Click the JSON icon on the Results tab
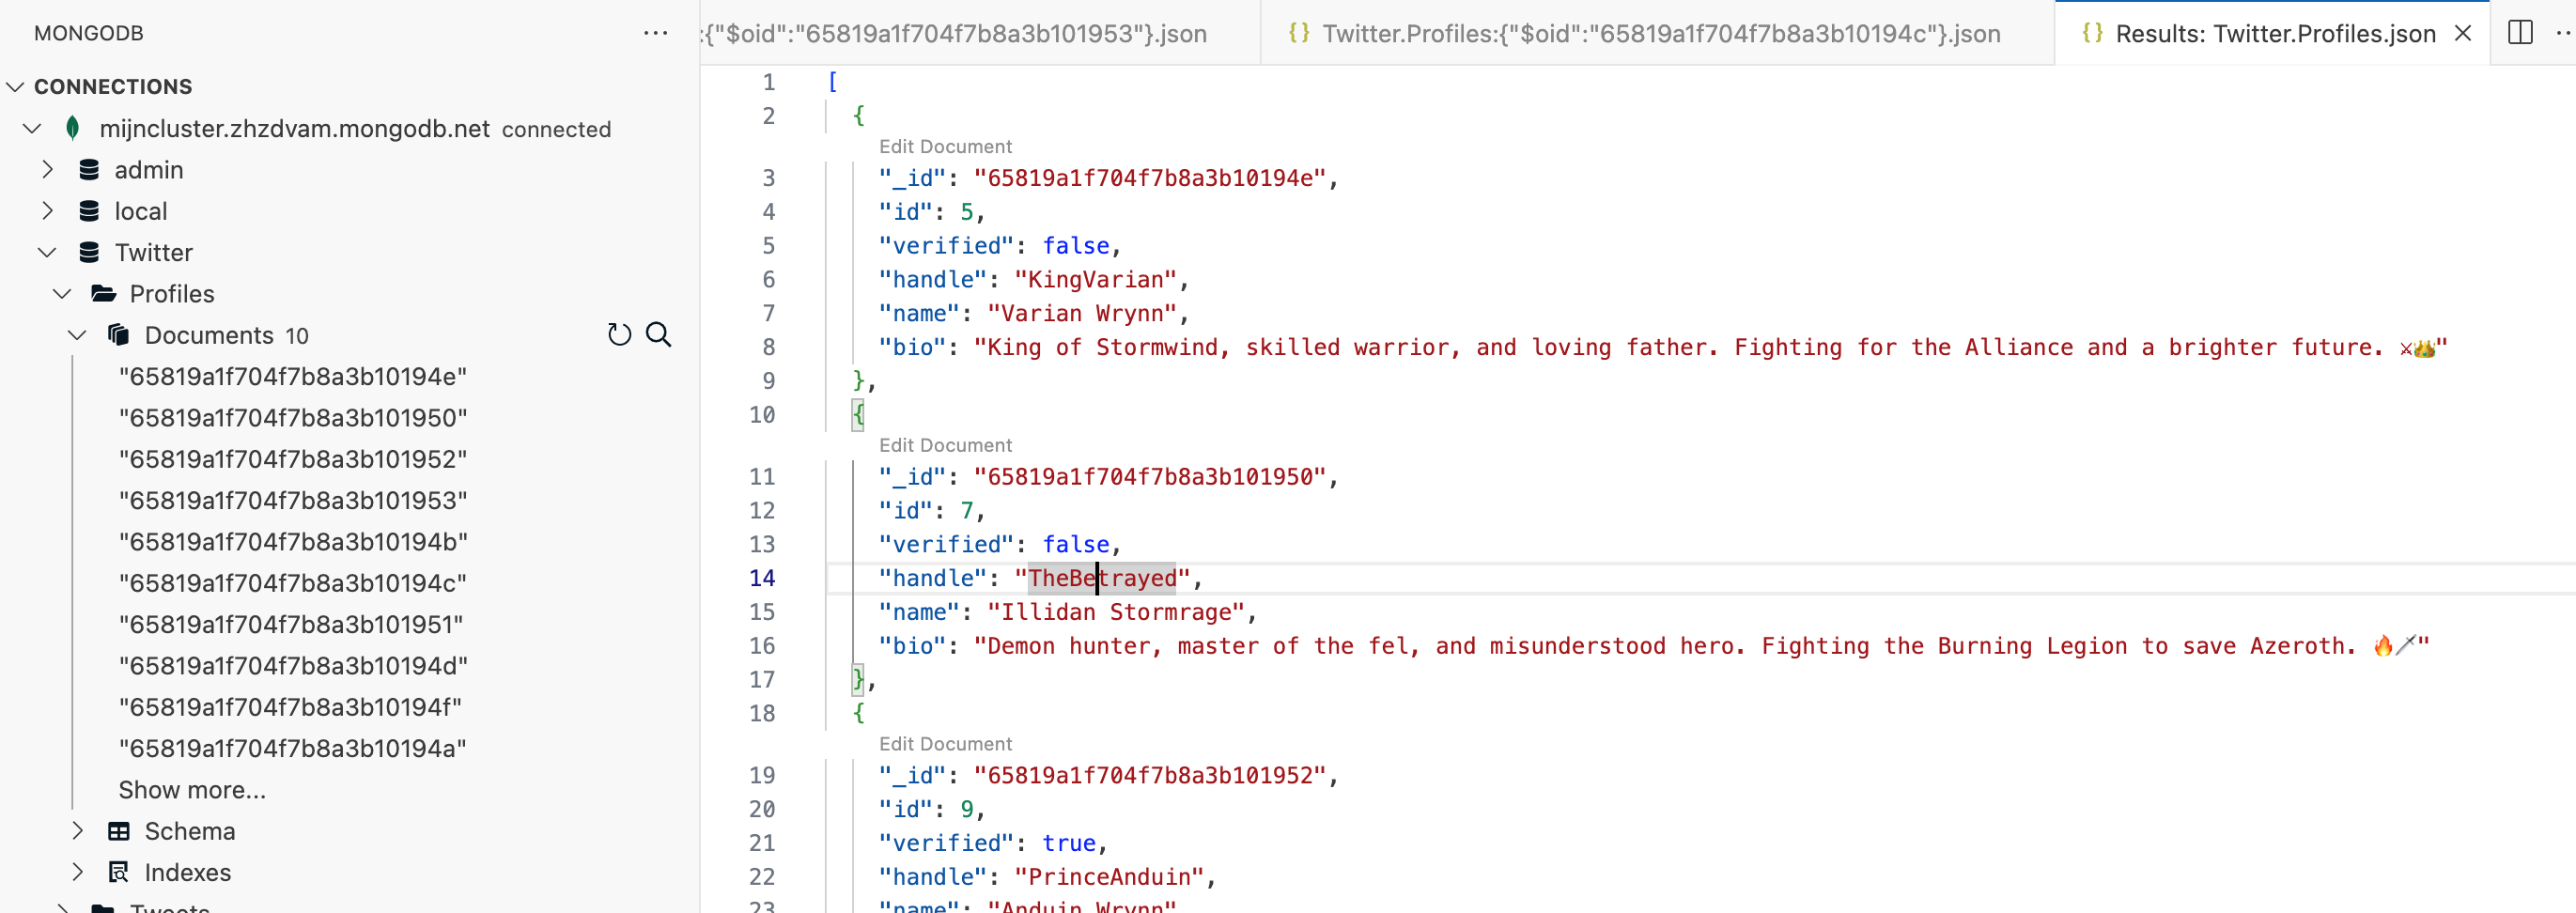This screenshot has height=913, width=2576. [x=2092, y=33]
